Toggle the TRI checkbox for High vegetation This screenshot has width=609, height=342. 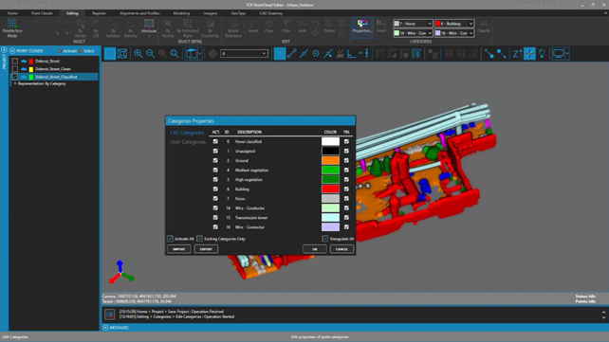(x=346, y=180)
